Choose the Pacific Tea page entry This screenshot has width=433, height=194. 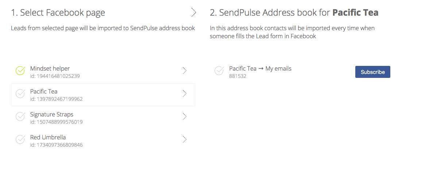click(x=44, y=91)
